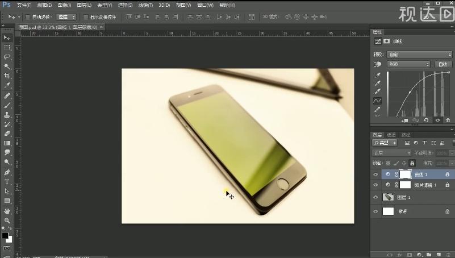This screenshot has width=455, height=258.
Task: Select the Zoom tool
Action: [x=7, y=220]
